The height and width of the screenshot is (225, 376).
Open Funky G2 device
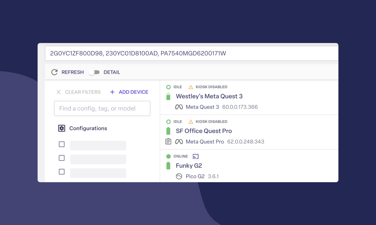[x=189, y=166]
